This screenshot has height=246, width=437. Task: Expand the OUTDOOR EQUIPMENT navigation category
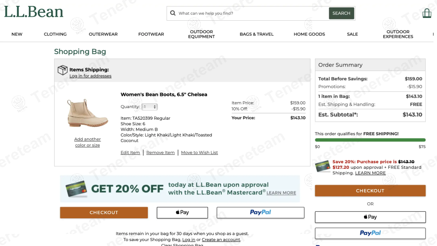click(x=201, y=34)
